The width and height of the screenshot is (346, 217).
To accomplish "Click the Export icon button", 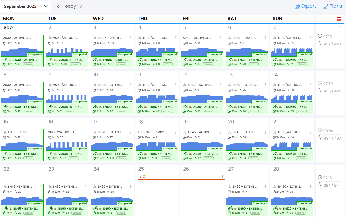I will coord(298,6).
